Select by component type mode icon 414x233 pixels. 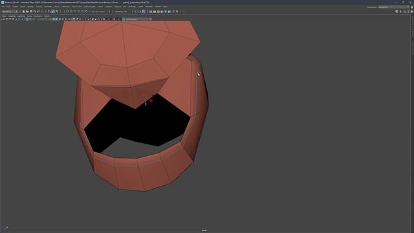coord(57,12)
